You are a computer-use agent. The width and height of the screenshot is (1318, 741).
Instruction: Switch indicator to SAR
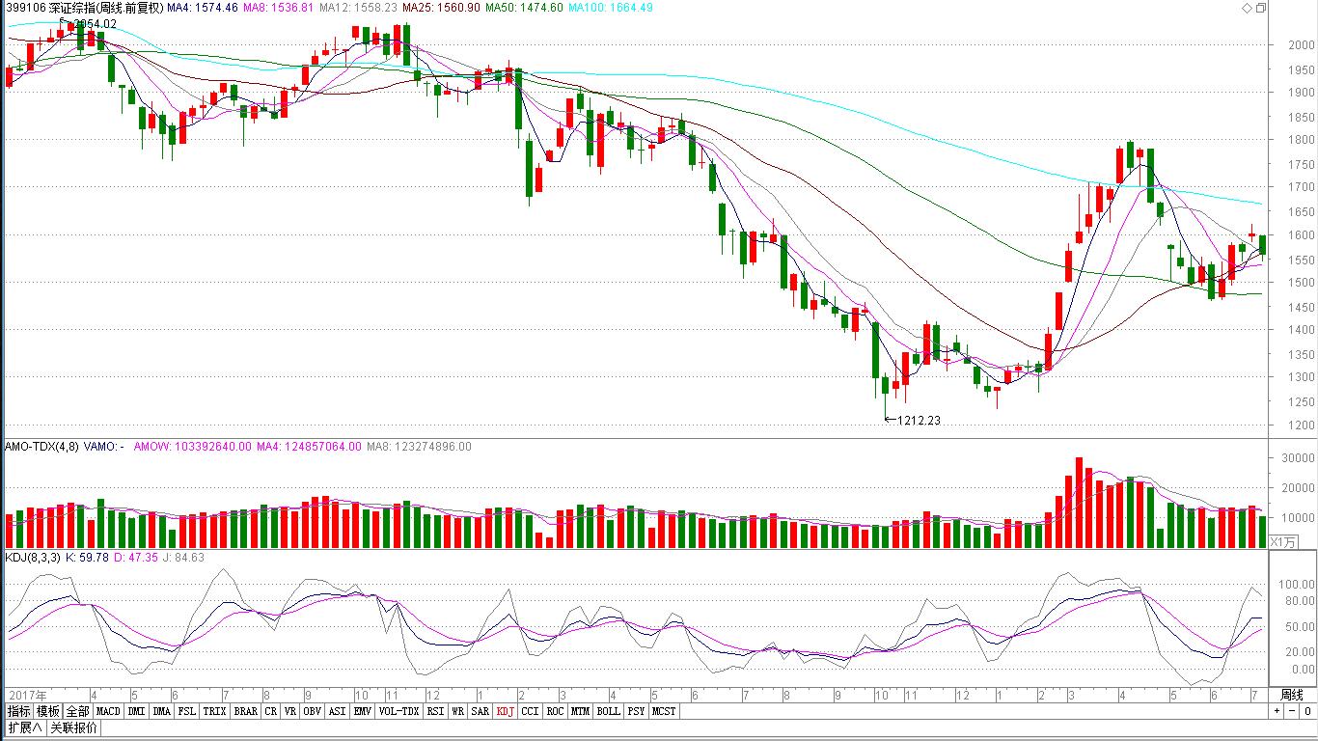pyautogui.click(x=480, y=711)
